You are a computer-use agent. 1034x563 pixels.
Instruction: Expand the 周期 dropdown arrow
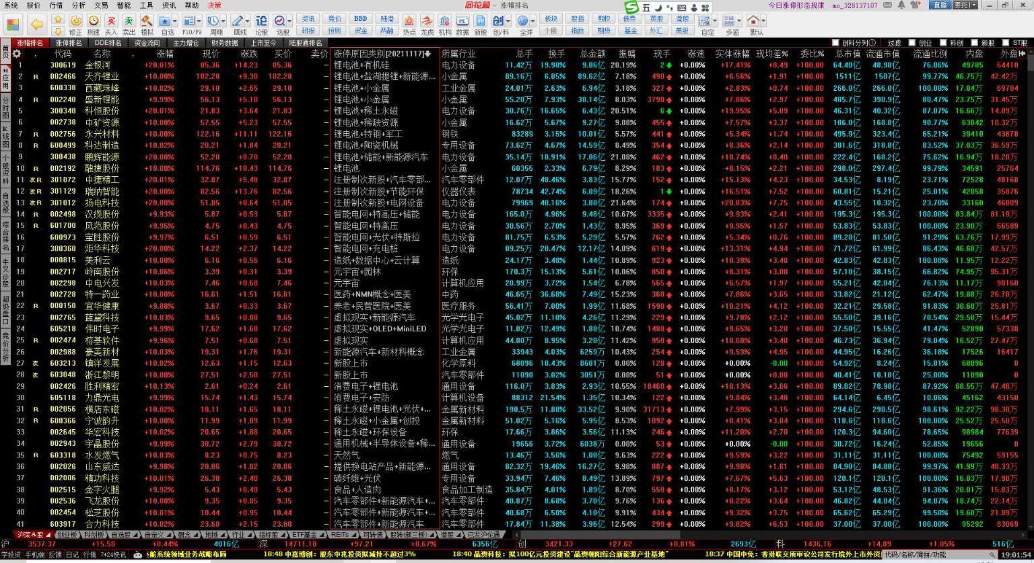coord(223,22)
